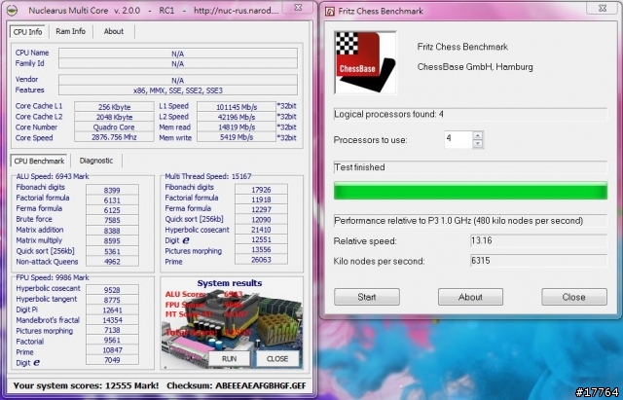
Task: Click Non-attack Queens score 4962
Action: click(112, 262)
